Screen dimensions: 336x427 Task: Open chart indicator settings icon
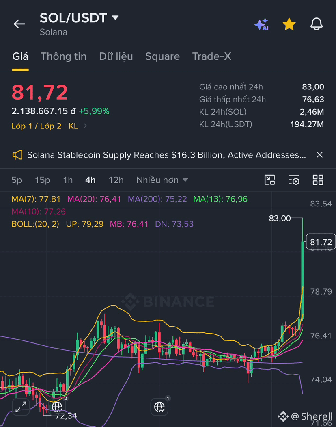point(294,180)
